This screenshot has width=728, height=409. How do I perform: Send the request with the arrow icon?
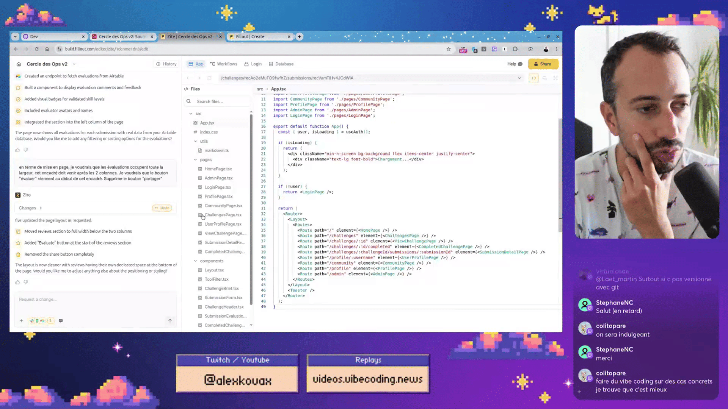click(170, 320)
